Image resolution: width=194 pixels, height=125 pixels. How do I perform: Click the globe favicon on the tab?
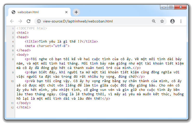click(13, 12)
